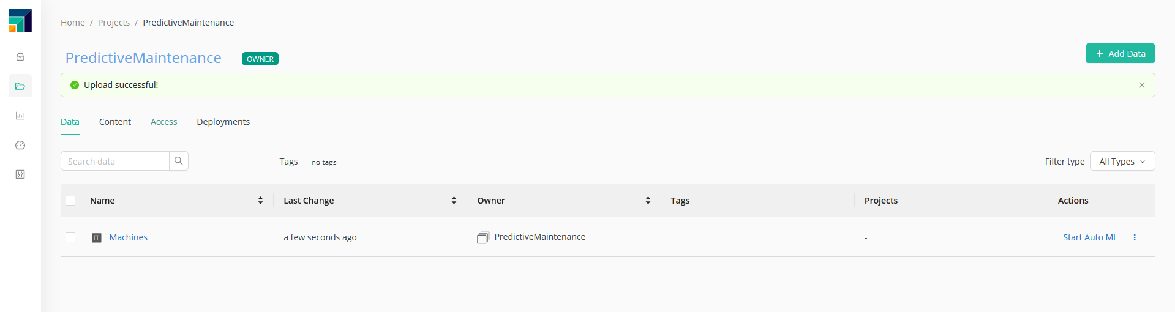Switch to the Content tab
The width and height of the screenshot is (1175, 312).
115,122
